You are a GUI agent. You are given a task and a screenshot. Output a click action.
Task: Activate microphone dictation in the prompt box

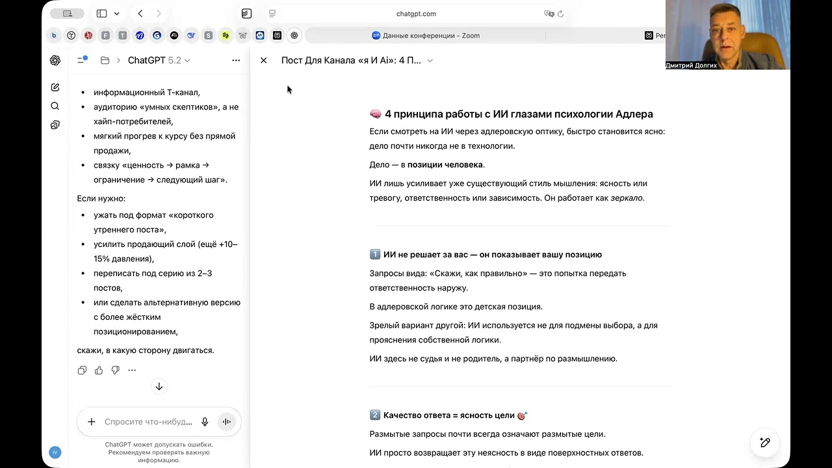205,422
